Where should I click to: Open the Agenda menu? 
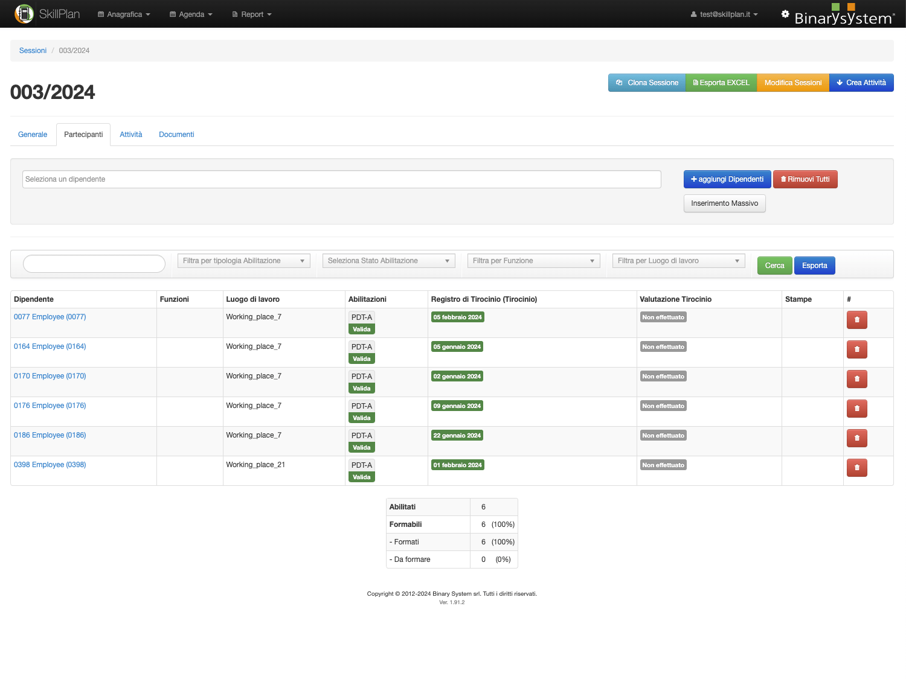click(191, 14)
